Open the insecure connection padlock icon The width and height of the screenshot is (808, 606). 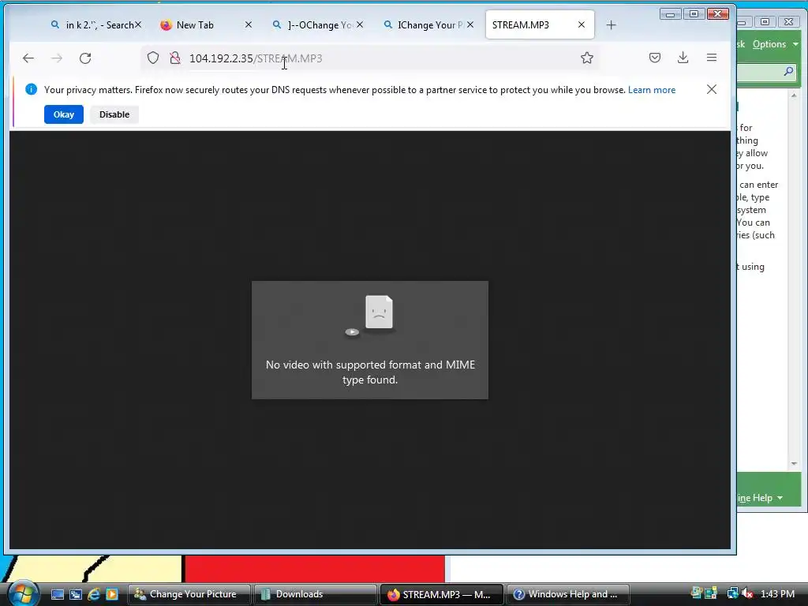pos(175,58)
